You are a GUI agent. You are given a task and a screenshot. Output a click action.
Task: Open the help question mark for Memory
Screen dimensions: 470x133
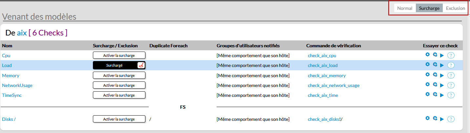pyautogui.click(x=451, y=76)
